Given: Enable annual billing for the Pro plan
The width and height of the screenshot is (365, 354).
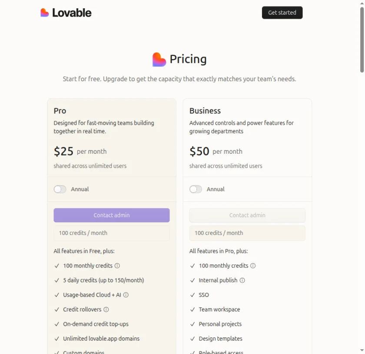Looking at the screenshot, I should pyautogui.click(x=60, y=189).
